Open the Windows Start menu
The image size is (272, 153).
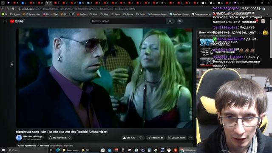coord(3,150)
